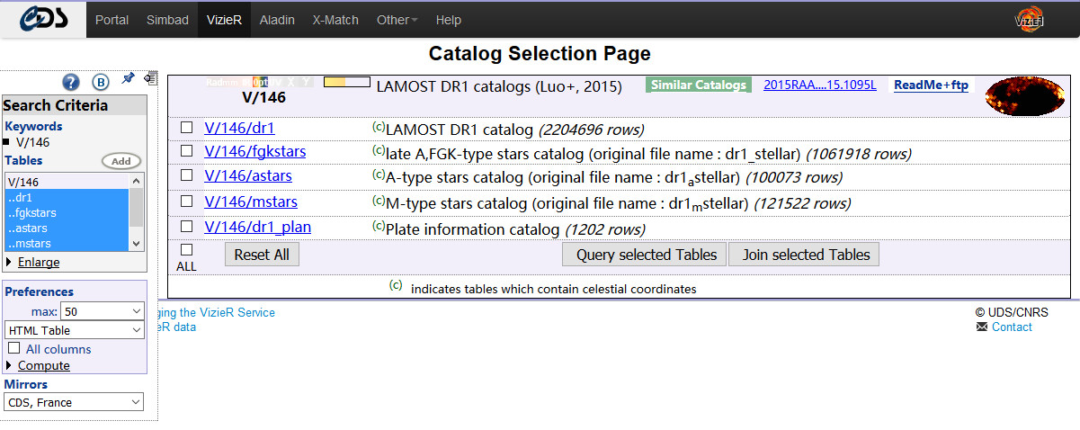Click the CDS logo in header
This screenshot has height=430, width=1080.
point(42,19)
